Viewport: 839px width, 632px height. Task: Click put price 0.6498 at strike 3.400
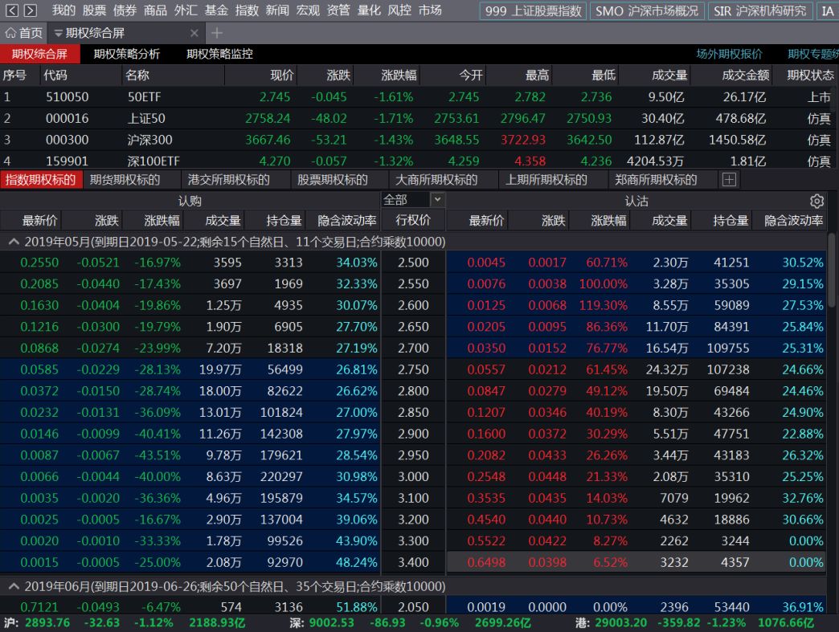[x=486, y=562]
